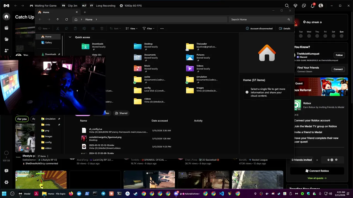Click the chevron before Home in address bar
The height and width of the screenshot is (198, 353).
click(x=82, y=20)
